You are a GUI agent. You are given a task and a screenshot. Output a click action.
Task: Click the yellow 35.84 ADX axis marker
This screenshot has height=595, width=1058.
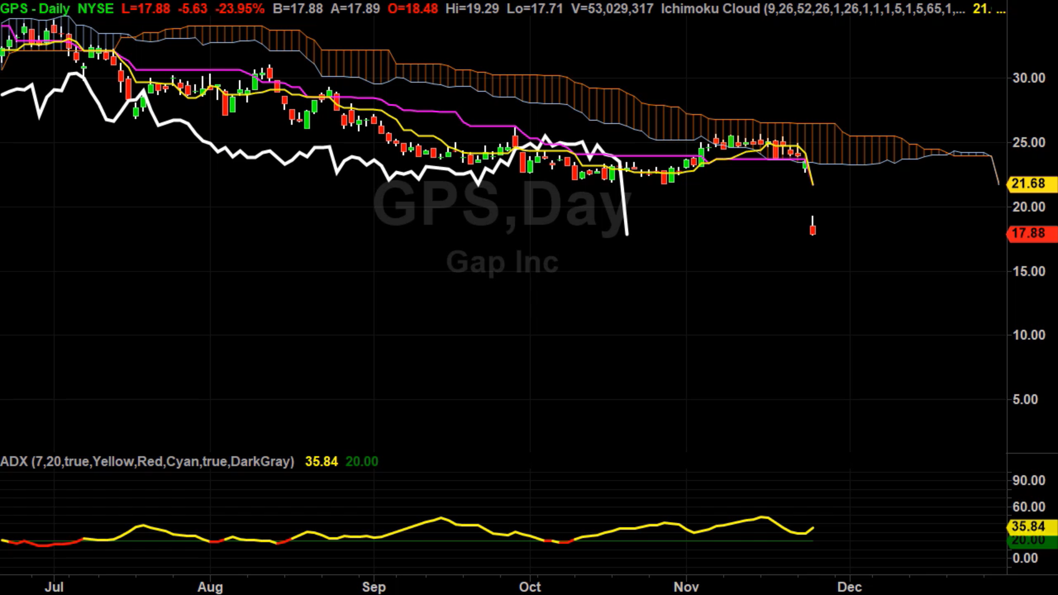coord(1032,526)
